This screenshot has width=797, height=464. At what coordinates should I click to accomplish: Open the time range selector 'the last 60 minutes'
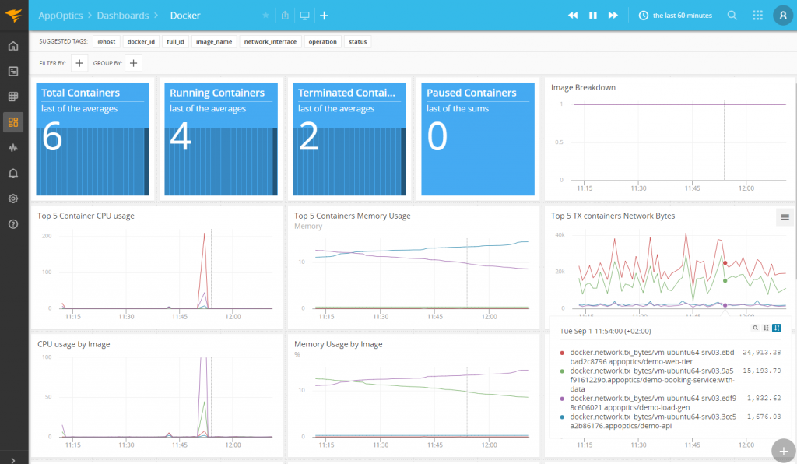pos(675,16)
